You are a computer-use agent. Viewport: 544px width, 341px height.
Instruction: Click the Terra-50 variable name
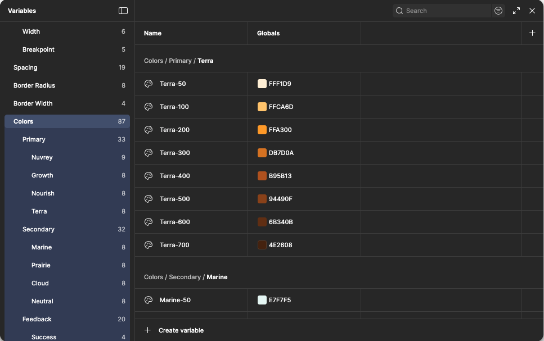[x=173, y=84]
